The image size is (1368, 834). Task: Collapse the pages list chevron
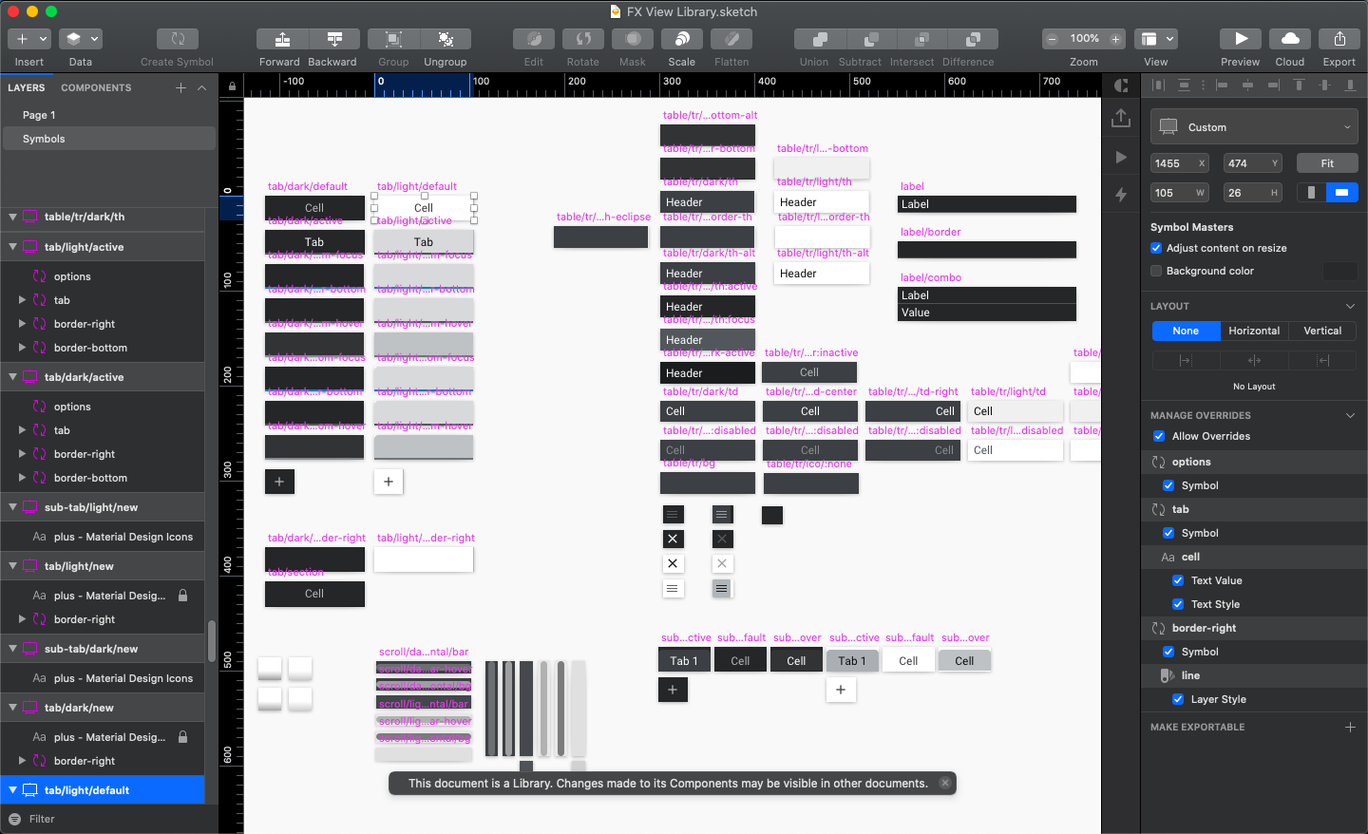(x=201, y=87)
